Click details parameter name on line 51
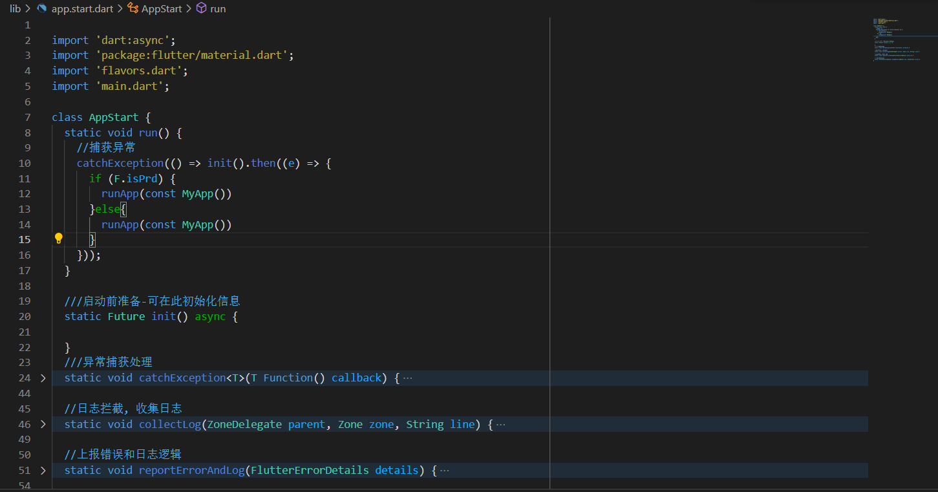Image resolution: width=938 pixels, height=492 pixels. (397, 471)
